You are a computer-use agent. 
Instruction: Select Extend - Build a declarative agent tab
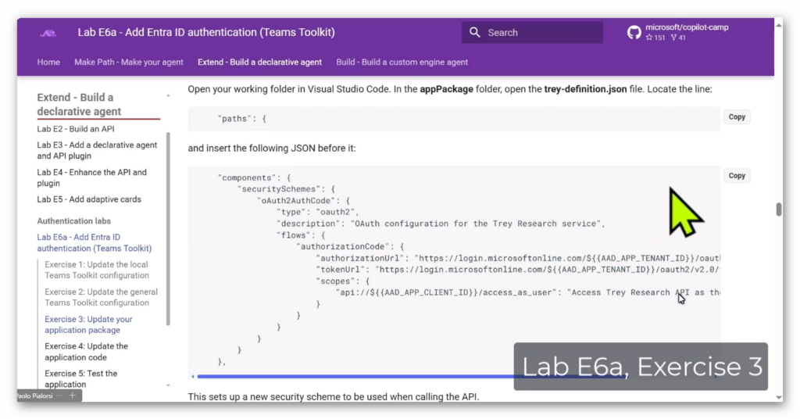[259, 62]
